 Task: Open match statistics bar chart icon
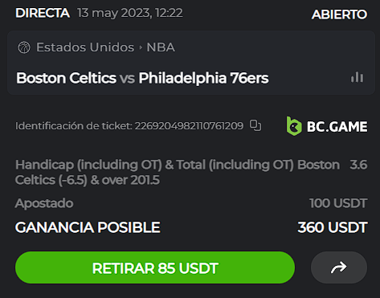(x=357, y=77)
